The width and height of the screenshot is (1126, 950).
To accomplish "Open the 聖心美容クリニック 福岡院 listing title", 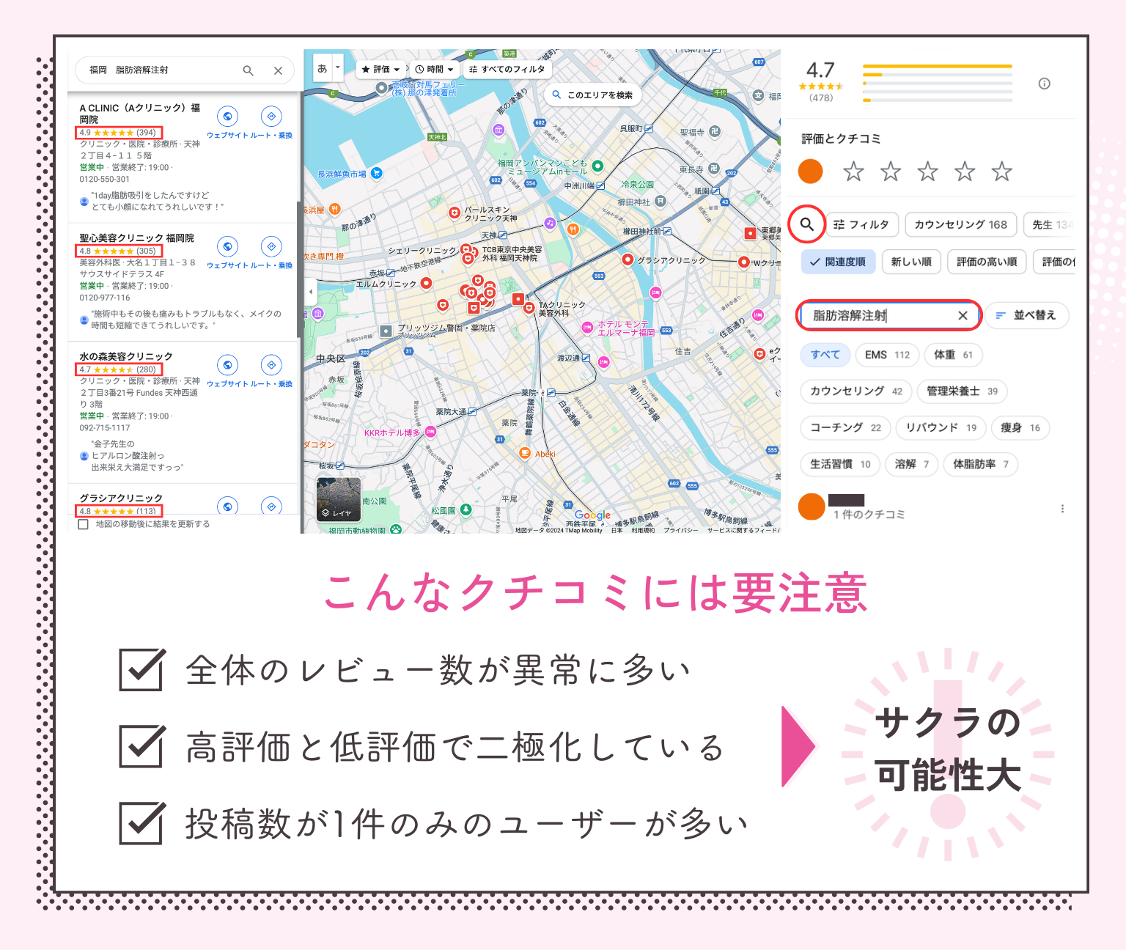I will point(136,238).
